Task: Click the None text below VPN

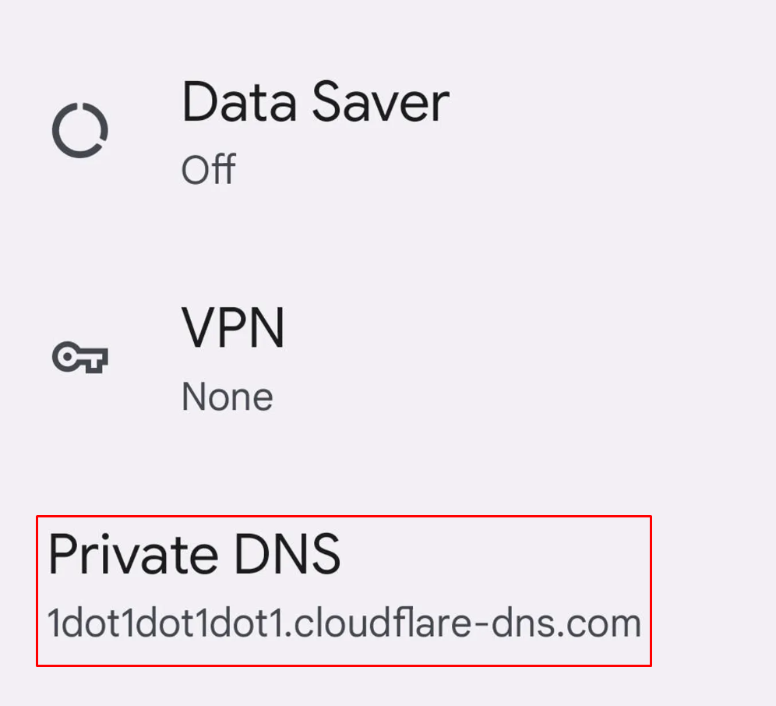Action: tap(227, 396)
